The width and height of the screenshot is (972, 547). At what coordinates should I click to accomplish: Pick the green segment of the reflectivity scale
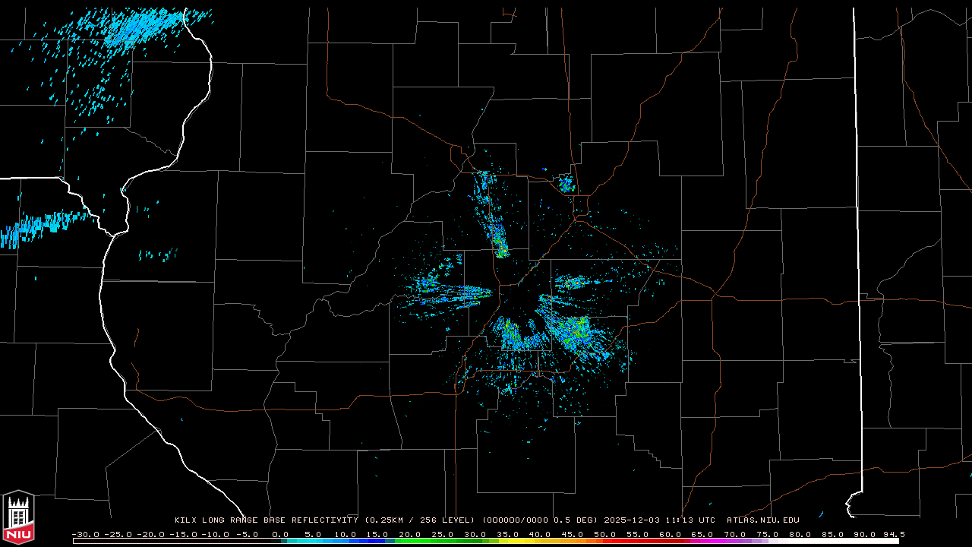point(425,541)
